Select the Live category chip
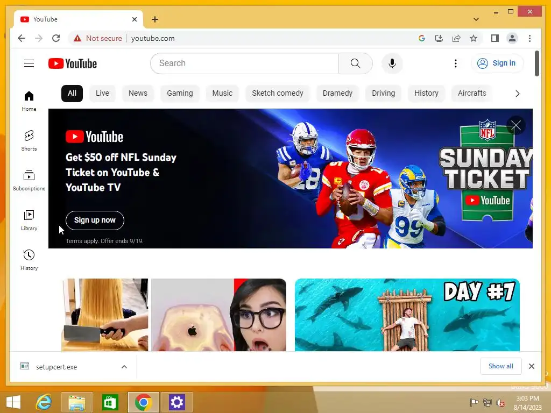This screenshot has width=551, height=413. pos(102,94)
